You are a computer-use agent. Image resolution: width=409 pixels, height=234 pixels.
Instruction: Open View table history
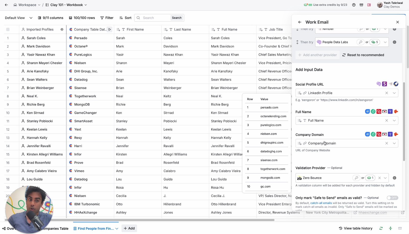[356, 228]
